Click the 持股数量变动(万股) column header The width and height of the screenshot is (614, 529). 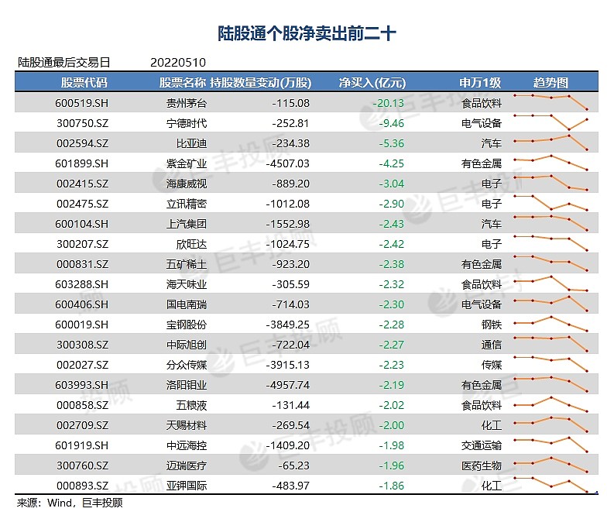[260, 83]
